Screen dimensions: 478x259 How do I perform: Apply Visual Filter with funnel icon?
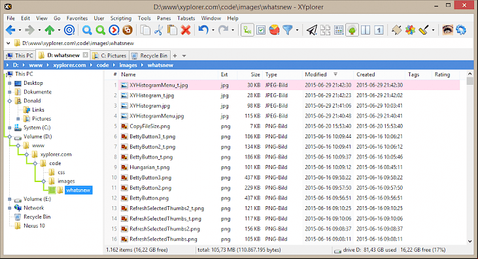(x=288, y=30)
